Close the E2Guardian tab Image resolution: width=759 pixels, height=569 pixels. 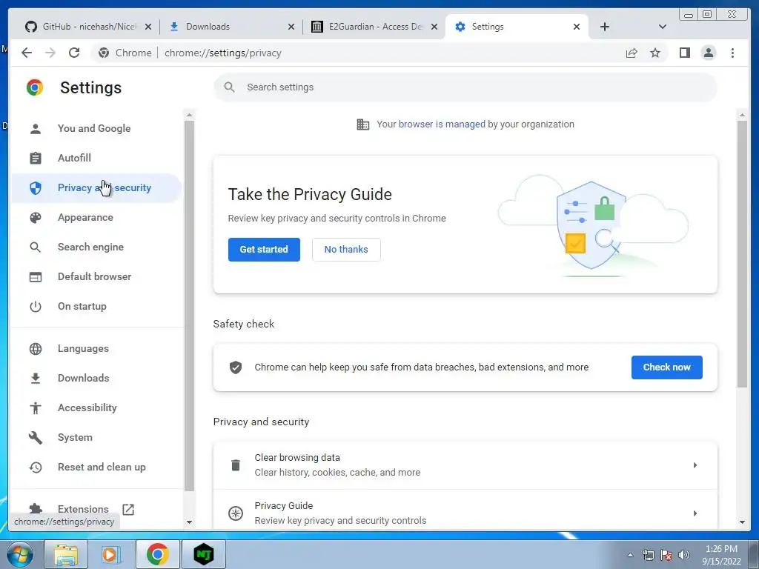[434, 27]
